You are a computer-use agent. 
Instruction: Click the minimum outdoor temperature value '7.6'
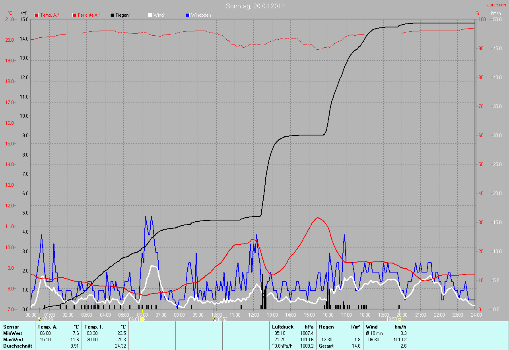[75, 333]
